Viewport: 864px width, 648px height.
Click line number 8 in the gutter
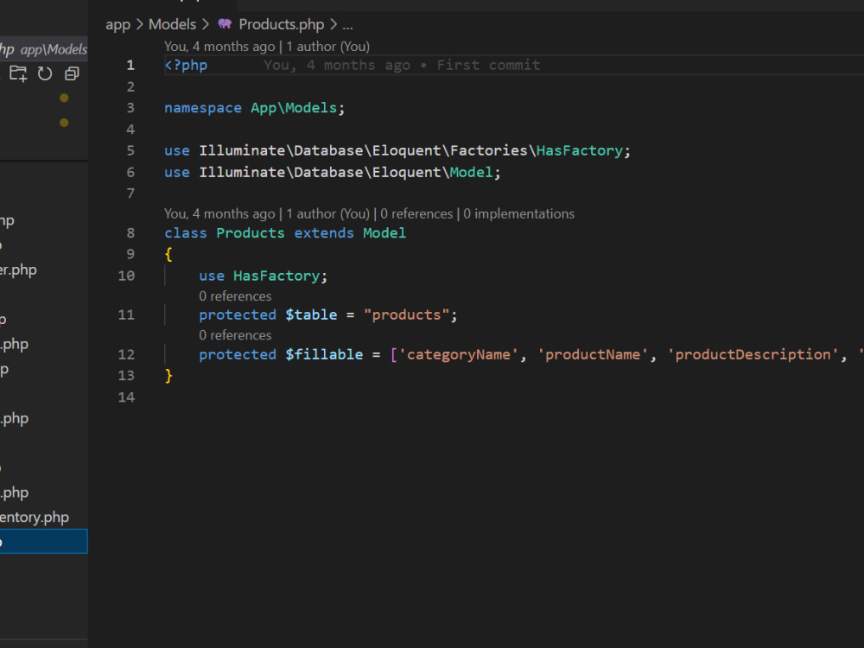(130, 233)
